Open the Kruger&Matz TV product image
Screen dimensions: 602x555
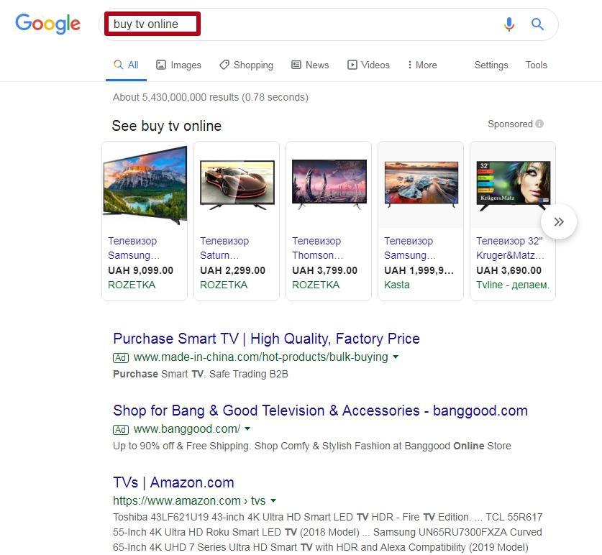point(513,185)
